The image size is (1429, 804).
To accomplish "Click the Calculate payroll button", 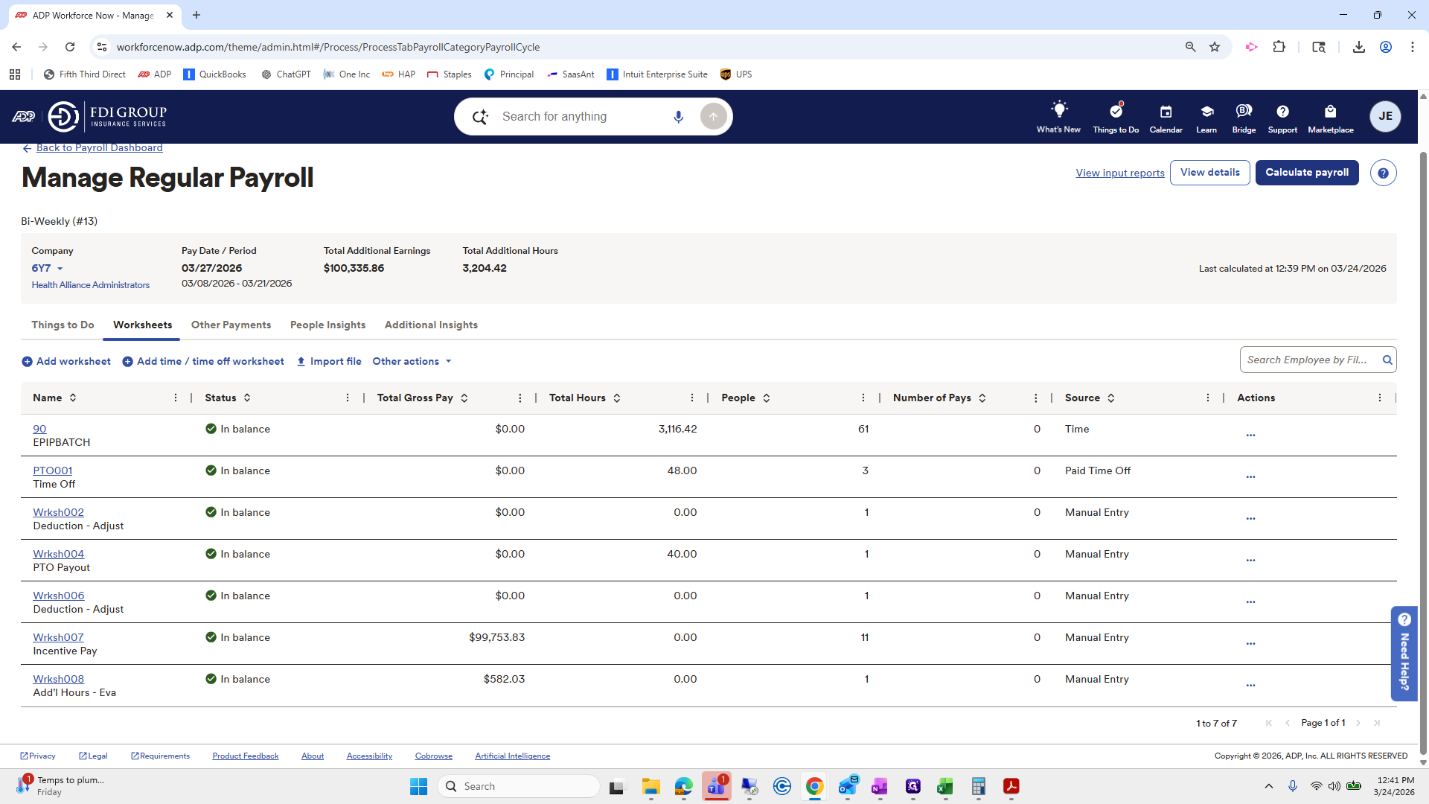I will tap(1306, 173).
